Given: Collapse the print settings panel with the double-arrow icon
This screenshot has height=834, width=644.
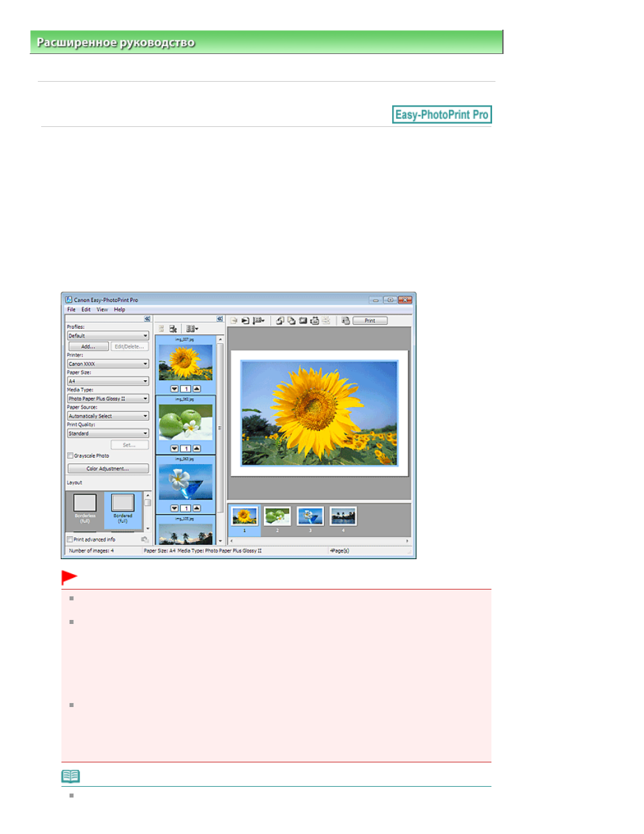Looking at the screenshot, I should [146, 319].
